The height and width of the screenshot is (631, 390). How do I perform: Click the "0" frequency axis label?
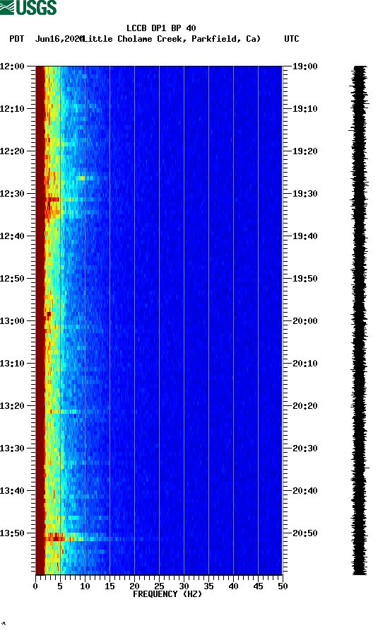pos(35,586)
